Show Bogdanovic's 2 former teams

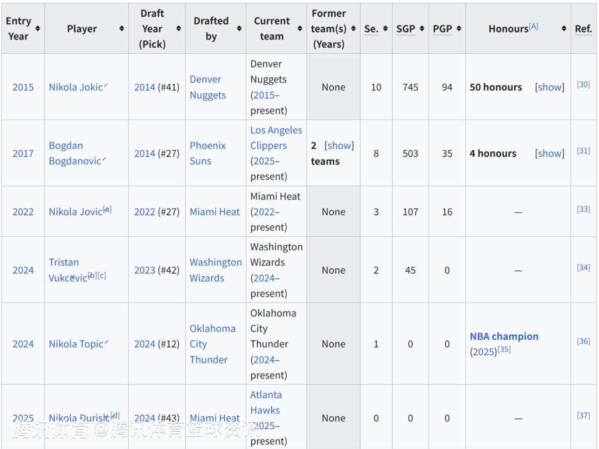[339, 146]
